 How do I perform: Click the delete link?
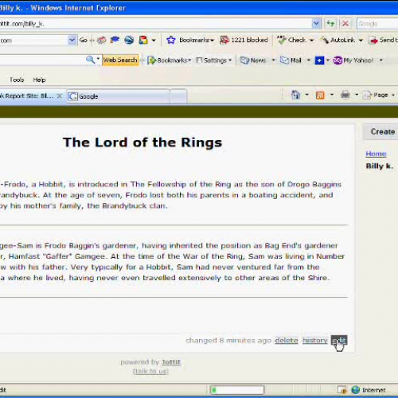287,340
